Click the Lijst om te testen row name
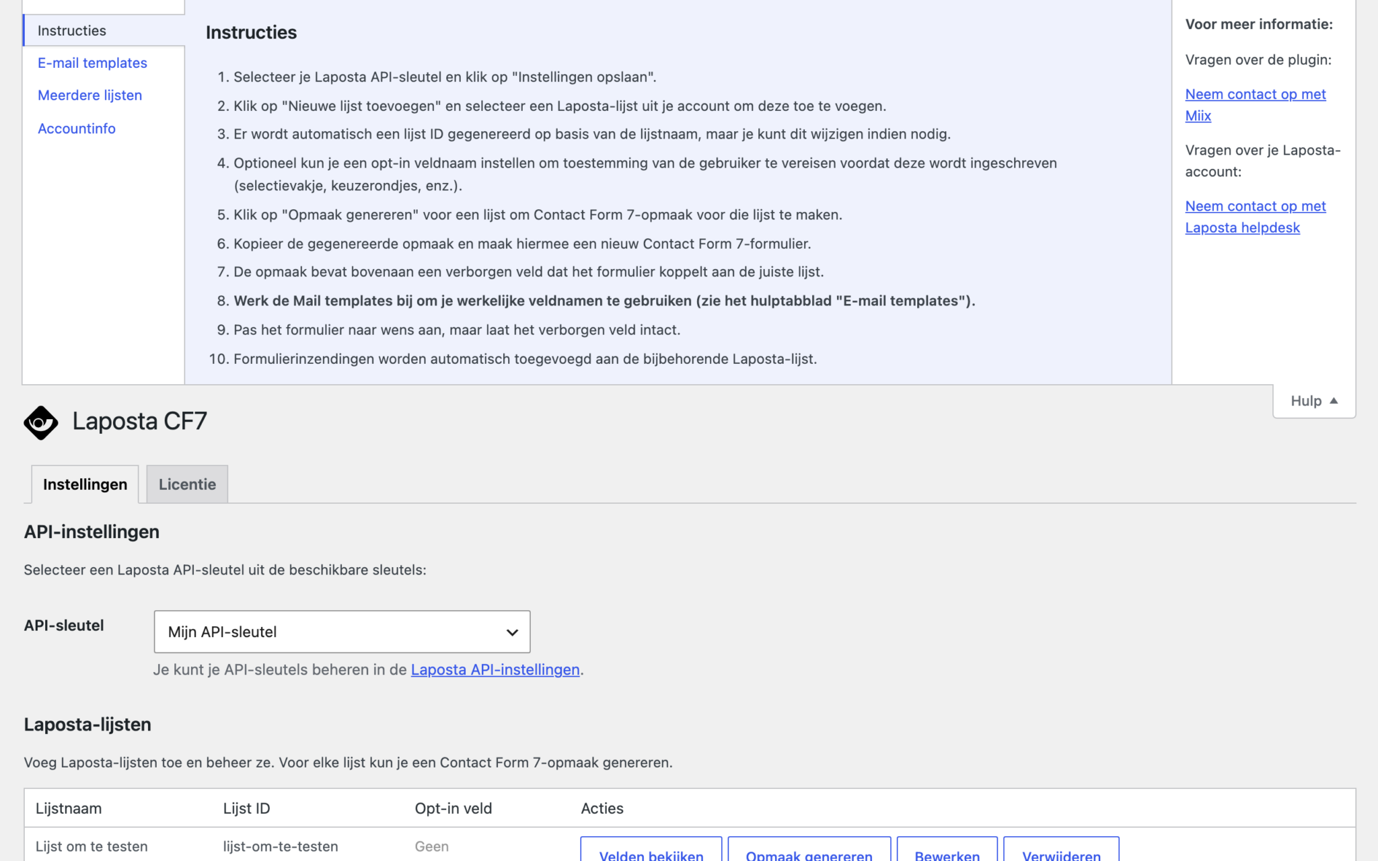Viewport: 1378px width, 861px height. tap(92, 847)
